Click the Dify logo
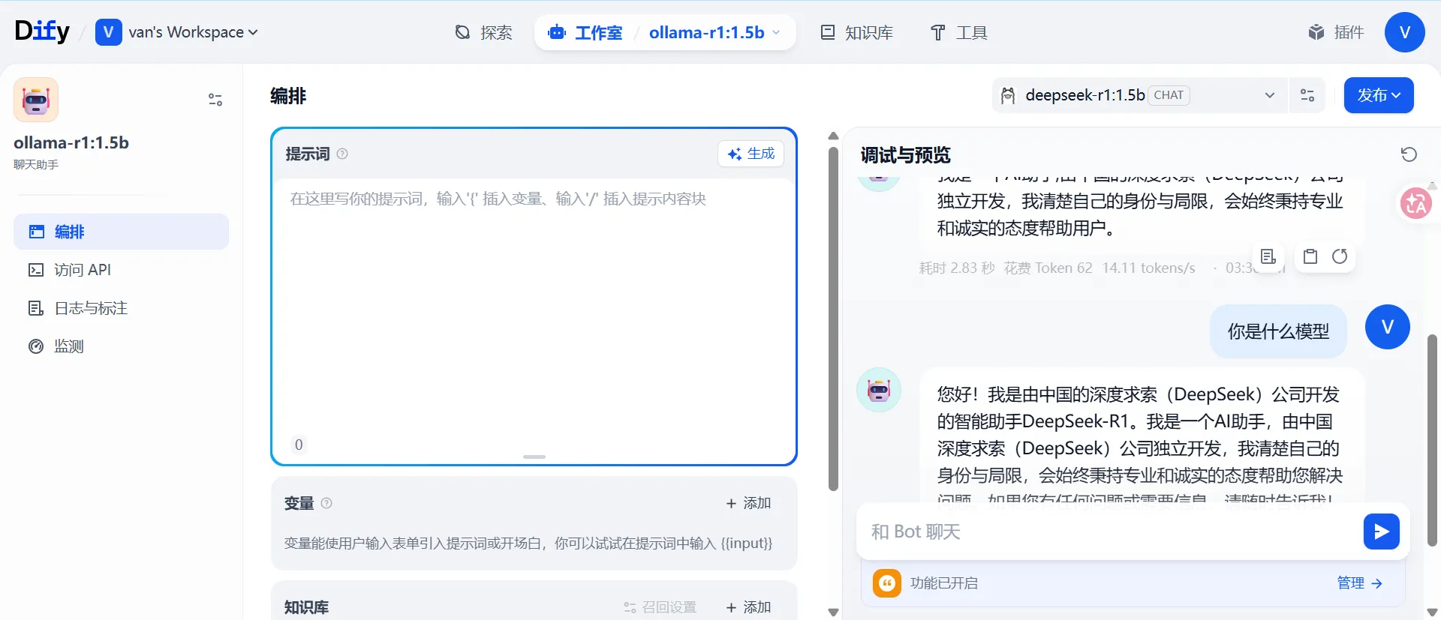This screenshot has height=620, width=1441. point(42,31)
